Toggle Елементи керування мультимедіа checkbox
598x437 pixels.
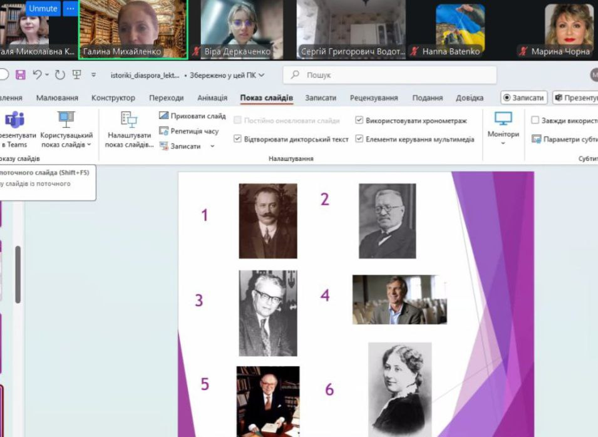(359, 139)
